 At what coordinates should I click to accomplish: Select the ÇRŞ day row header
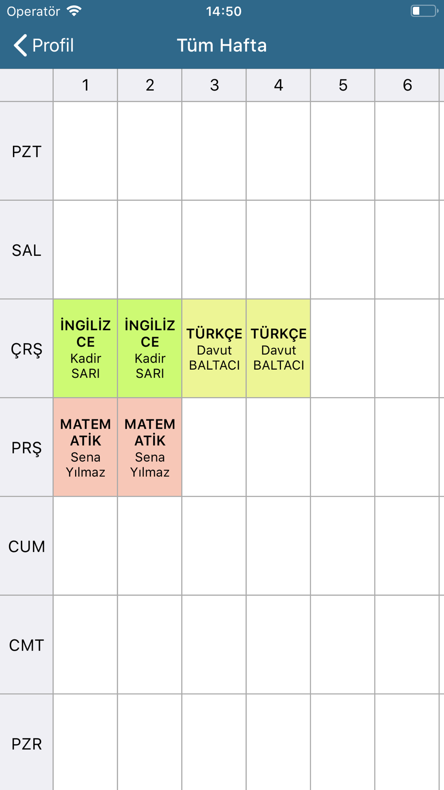pos(27,348)
